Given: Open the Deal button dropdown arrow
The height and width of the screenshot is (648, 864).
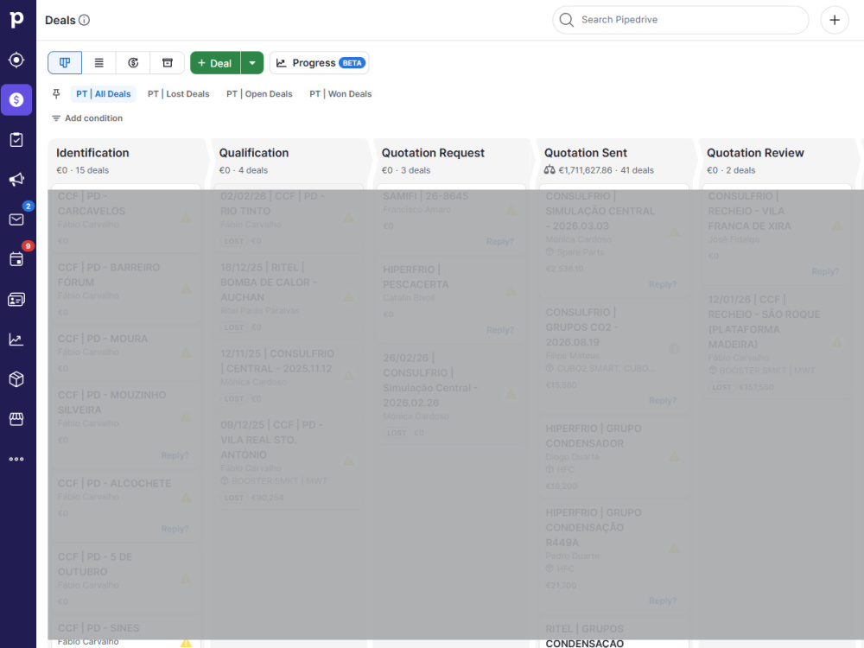Looking at the screenshot, I should (x=252, y=63).
